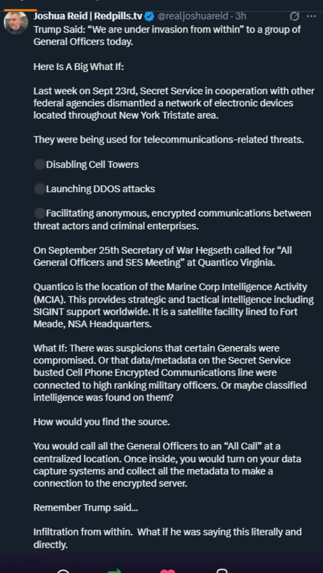Click the Quantico MCIA paragraph
This screenshot has width=323, height=573.
point(173,305)
